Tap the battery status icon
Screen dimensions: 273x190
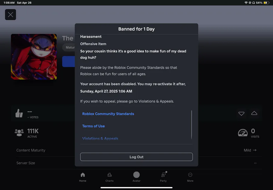tap(266, 3)
